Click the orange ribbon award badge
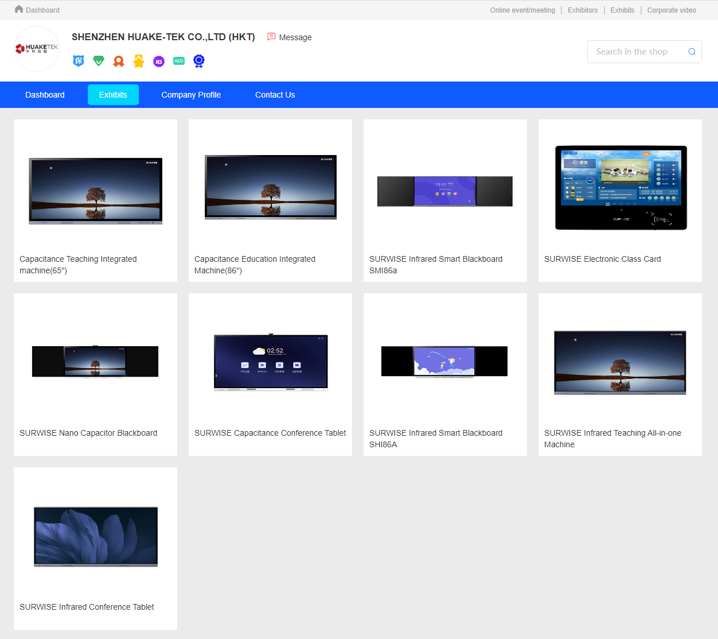Image resolution: width=718 pixels, height=639 pixels. click(119, 61)
